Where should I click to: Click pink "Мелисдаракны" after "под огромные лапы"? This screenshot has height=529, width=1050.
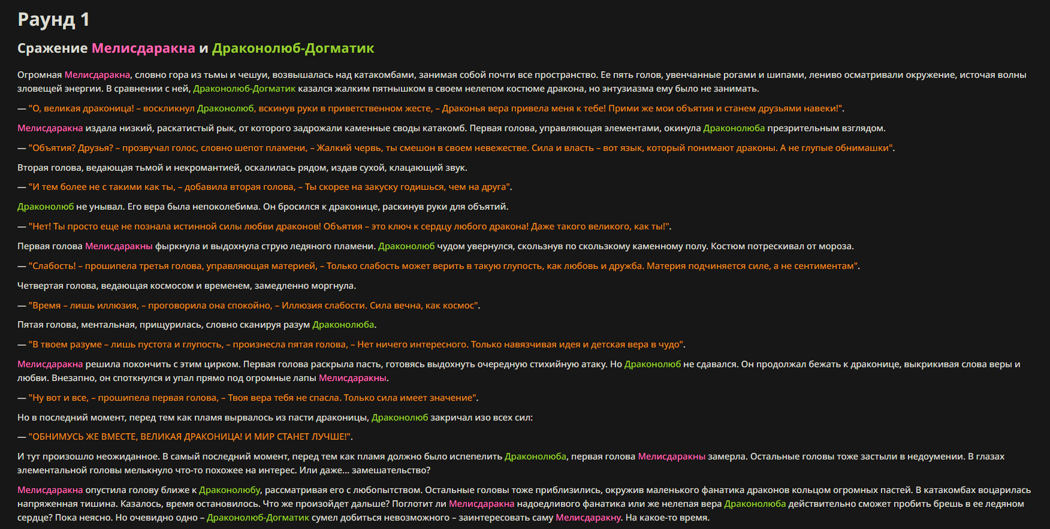353,378
